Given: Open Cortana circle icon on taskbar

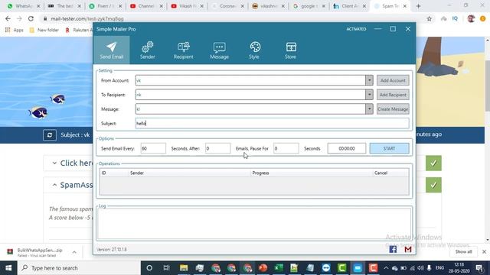Looking at the screenshot, I should point(149,268).
